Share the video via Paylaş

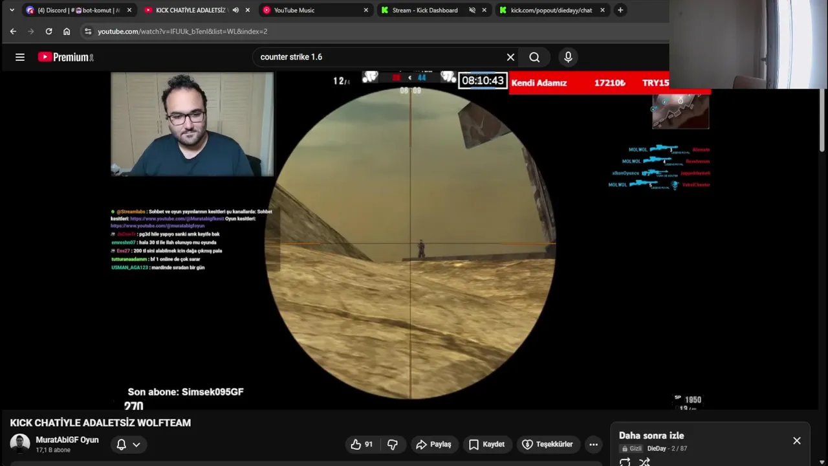tap(433, 445)
